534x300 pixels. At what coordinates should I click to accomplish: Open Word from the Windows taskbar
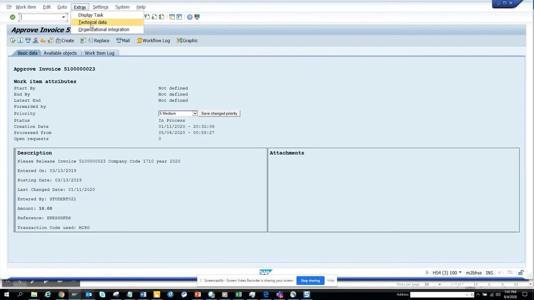tap(143, 295)
